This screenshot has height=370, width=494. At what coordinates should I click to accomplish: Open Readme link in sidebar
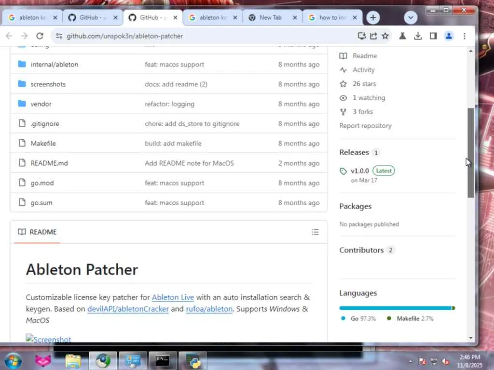click(365, 56)
